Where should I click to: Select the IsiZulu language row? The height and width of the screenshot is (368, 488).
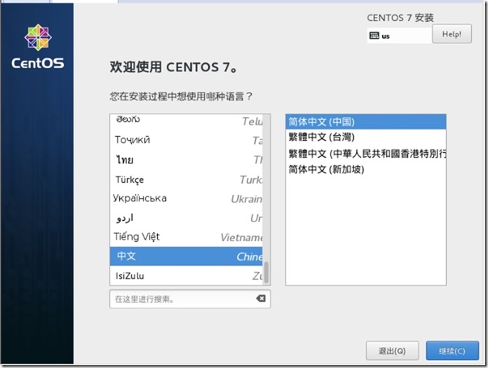[186, 275]
